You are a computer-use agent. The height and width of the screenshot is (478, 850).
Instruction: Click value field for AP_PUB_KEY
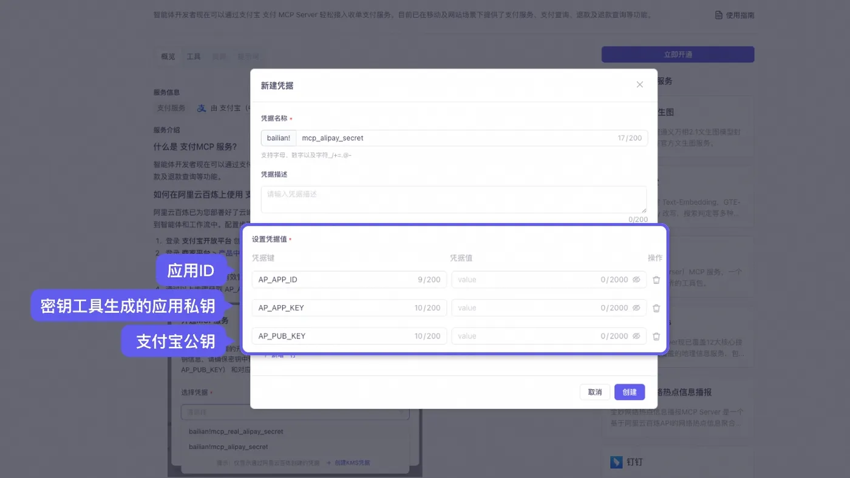coord(549,336)
